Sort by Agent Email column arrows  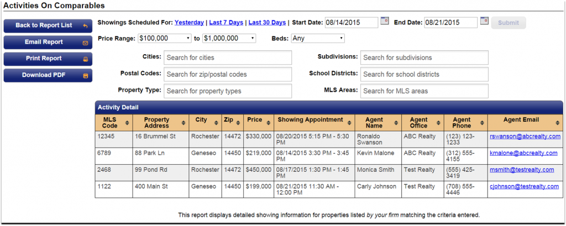coord(557,123)
